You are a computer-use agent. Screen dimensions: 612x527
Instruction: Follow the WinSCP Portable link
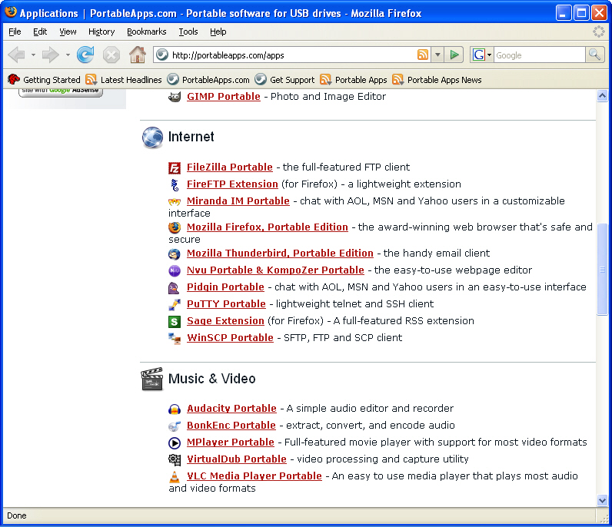(x=230, y=338)
